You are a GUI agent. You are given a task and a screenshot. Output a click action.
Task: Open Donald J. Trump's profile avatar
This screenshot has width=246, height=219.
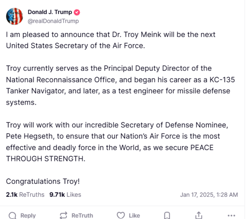coord(14,16)
